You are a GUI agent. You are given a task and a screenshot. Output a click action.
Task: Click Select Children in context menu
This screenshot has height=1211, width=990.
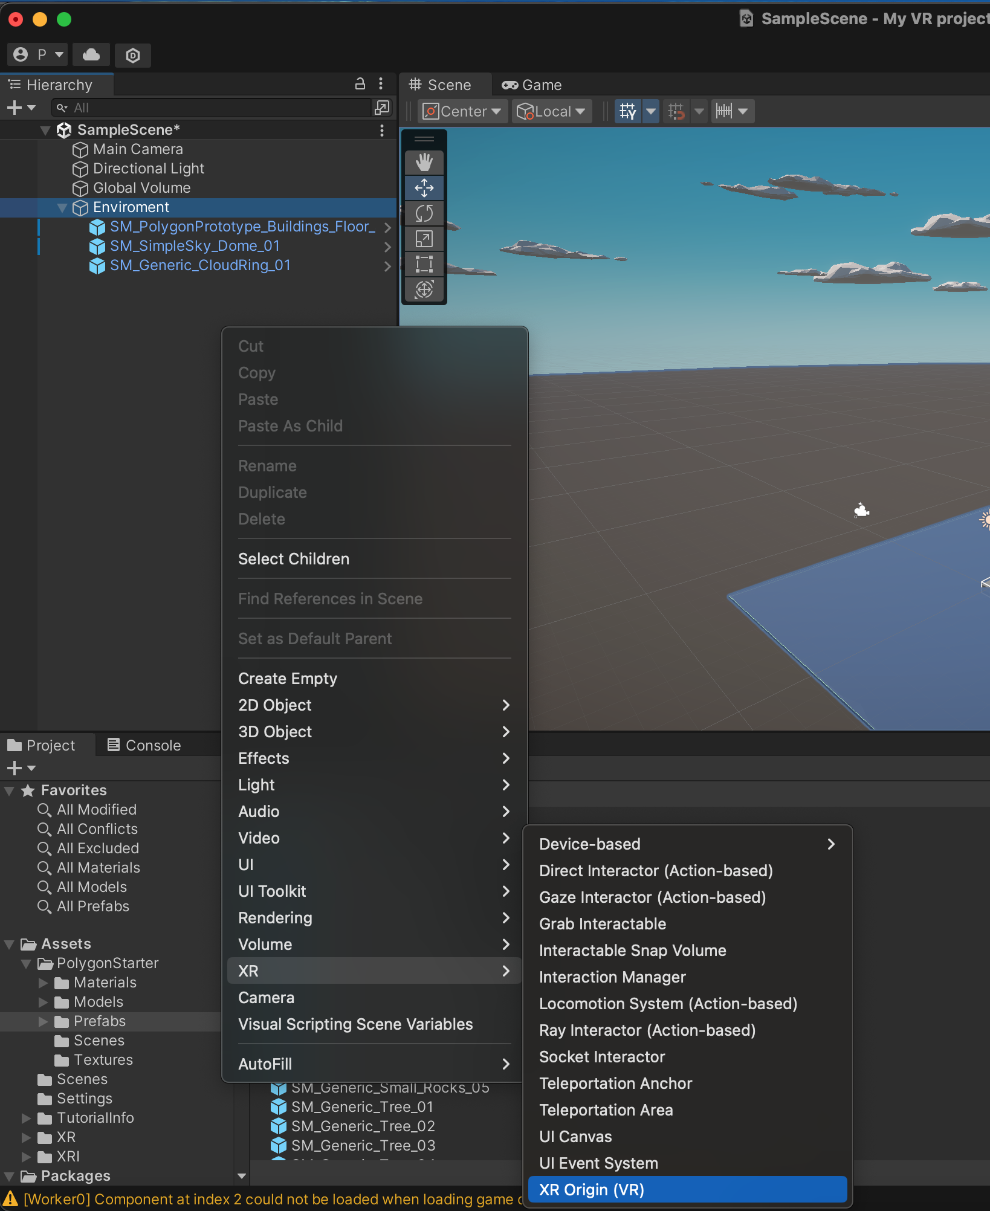click(x=374, y=558)
